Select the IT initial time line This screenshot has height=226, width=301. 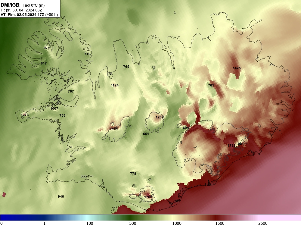pos(21,10)
